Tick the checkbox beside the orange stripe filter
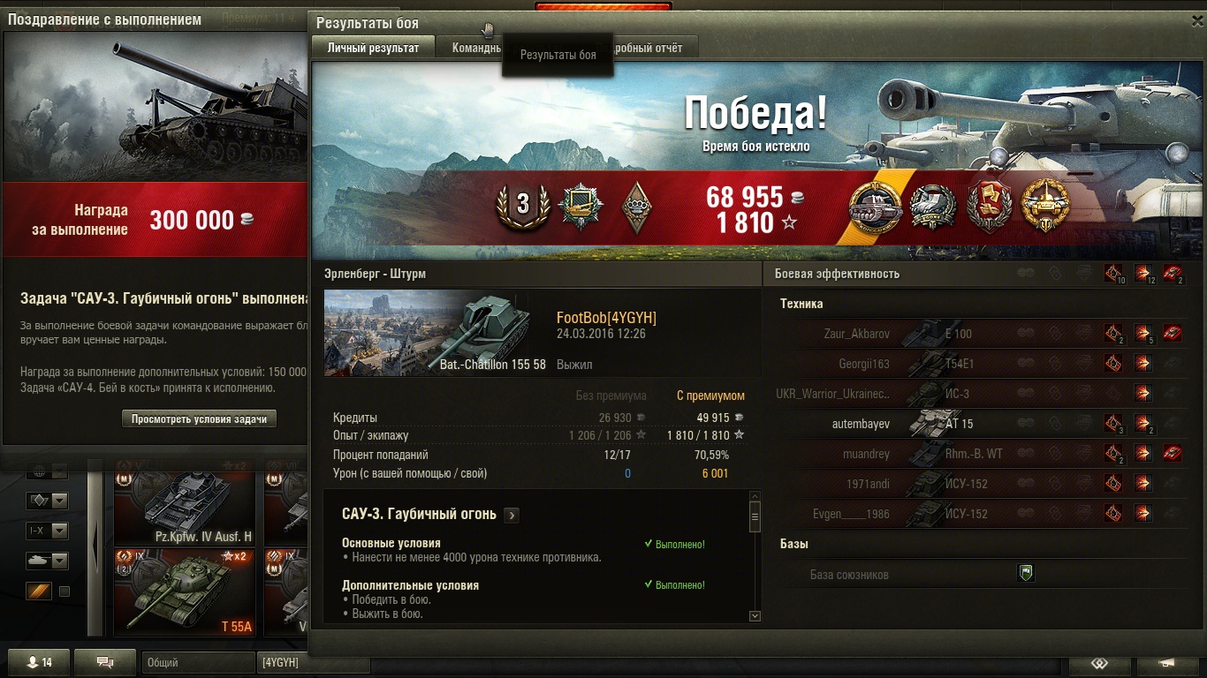1207x678 pixels. click(65, 591)
